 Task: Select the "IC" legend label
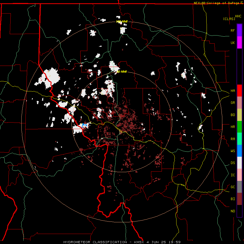point(233,175)
